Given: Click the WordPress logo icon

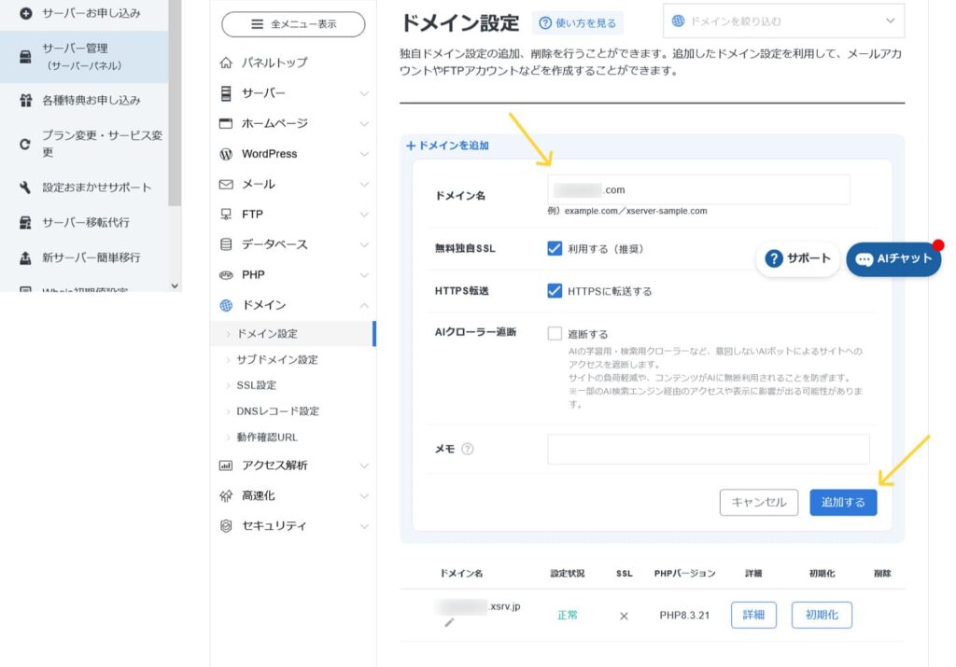Looking at the screenshot, I should coord(226,154).
